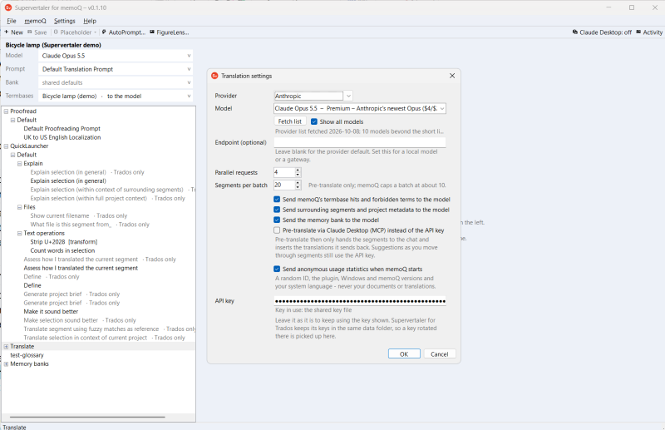665x430 pixels.
Task: Open the left panel Model dropdown (Claude Opus 5.5)
Action: pyautogui.click(x=116, y=56)
